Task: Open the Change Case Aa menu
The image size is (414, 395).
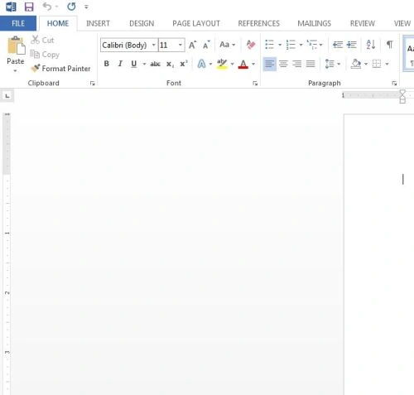Action: pyautogui.click(x=227, y=45)
